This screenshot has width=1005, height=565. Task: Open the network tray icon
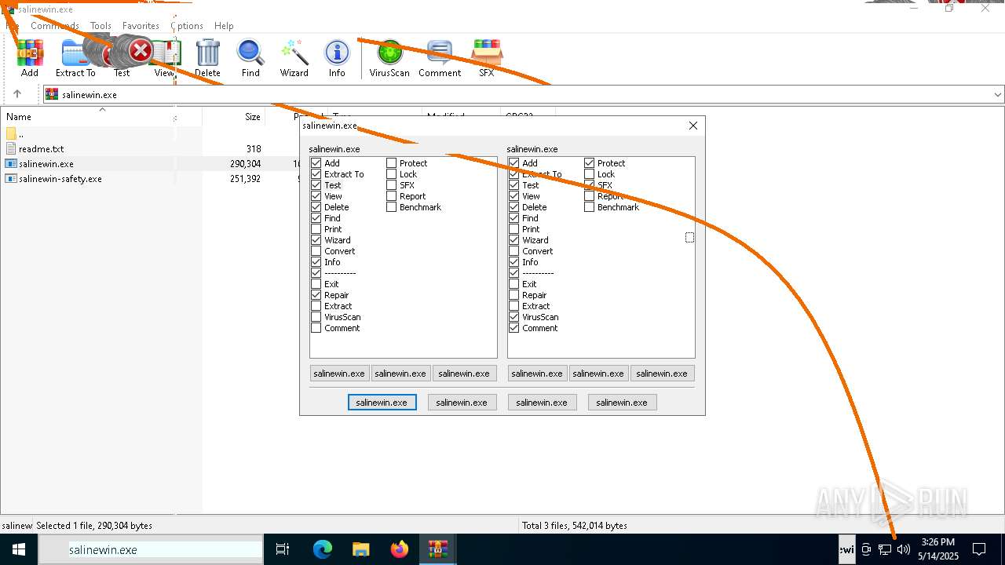[x=885, y=549]
